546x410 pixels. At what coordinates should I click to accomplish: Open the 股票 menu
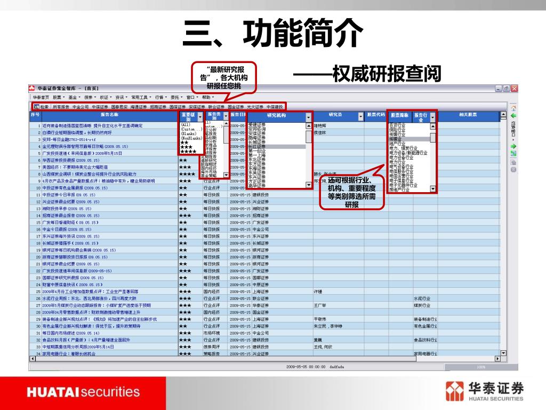(x=59, y=97)
